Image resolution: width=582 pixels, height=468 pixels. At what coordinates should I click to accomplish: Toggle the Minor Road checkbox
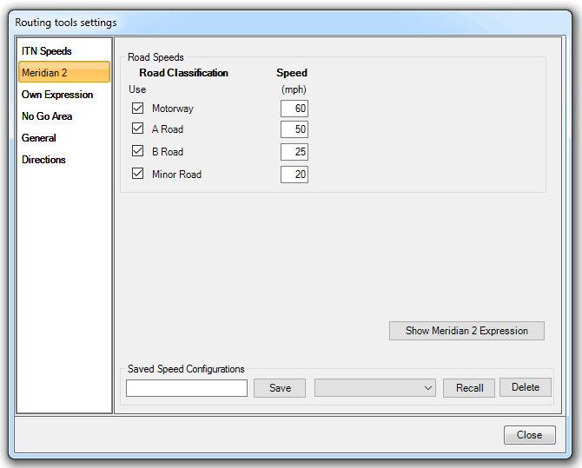click(x=137, y=174)
